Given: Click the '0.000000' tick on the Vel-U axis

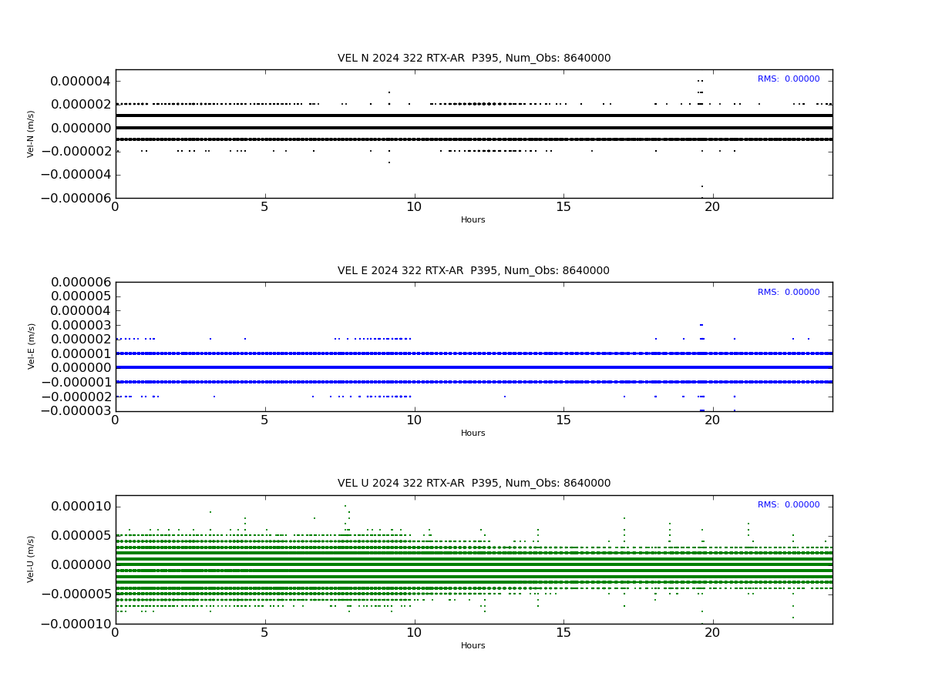Looking at the screenshot, I should (81, 565).
